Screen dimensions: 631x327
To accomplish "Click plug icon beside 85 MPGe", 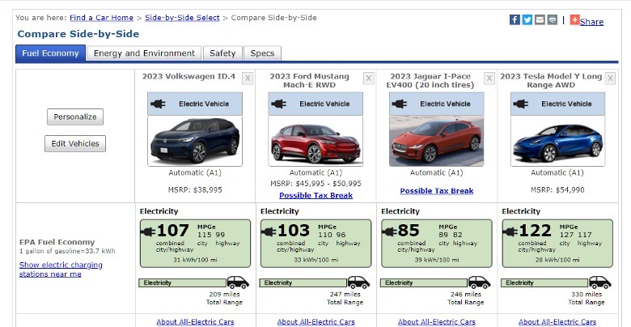I will [x=390, y=232].
